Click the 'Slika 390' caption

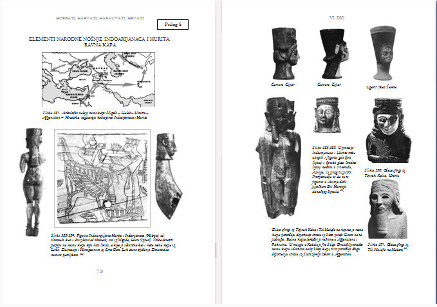coord(385,173)
